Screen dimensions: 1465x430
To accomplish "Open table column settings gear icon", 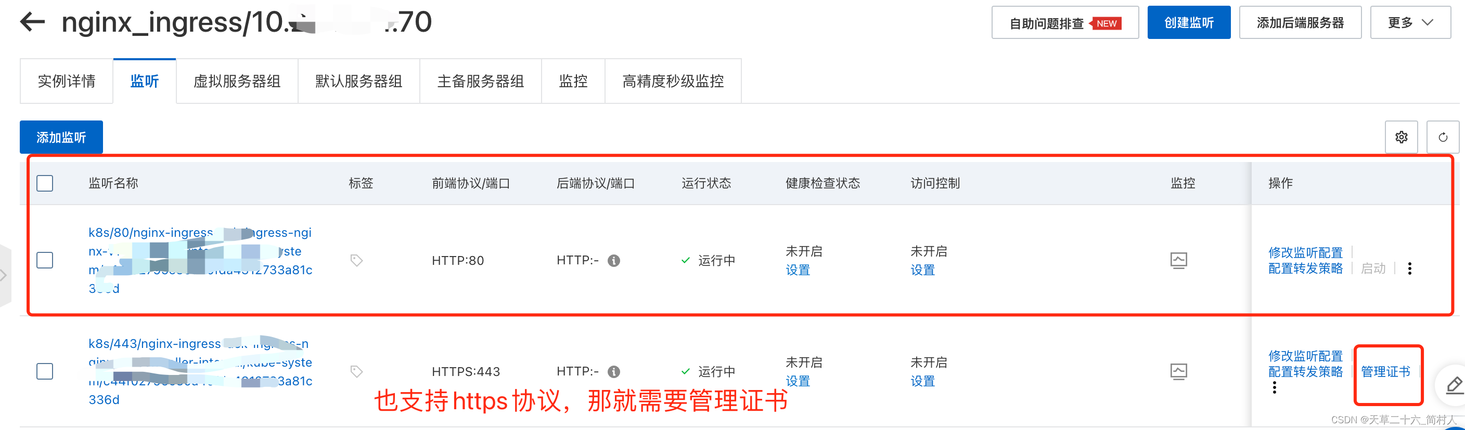I will (1402, 137).
